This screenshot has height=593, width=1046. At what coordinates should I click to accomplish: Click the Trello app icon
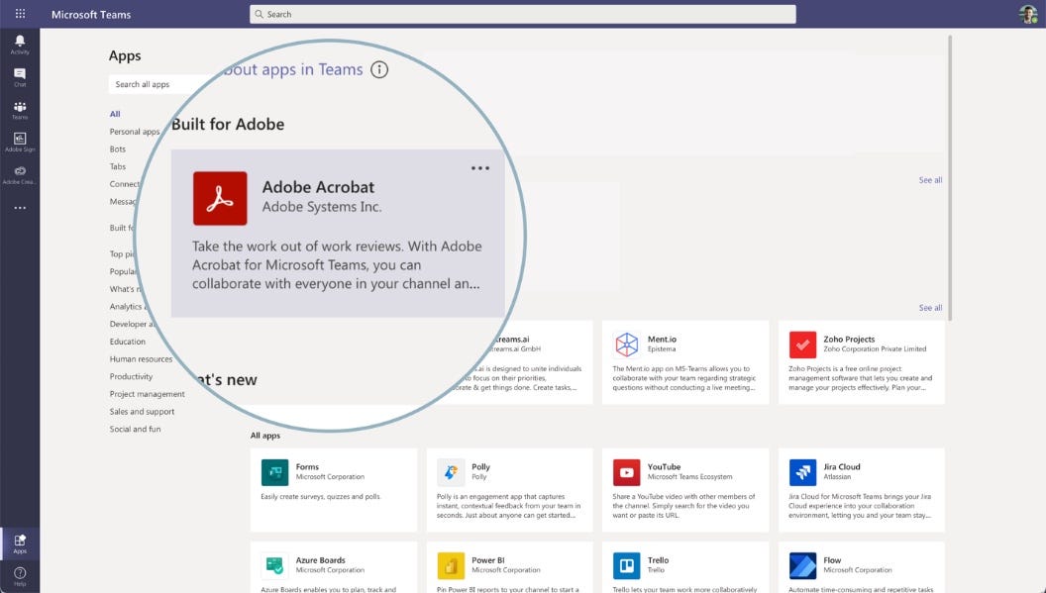(x=626, y=565)
